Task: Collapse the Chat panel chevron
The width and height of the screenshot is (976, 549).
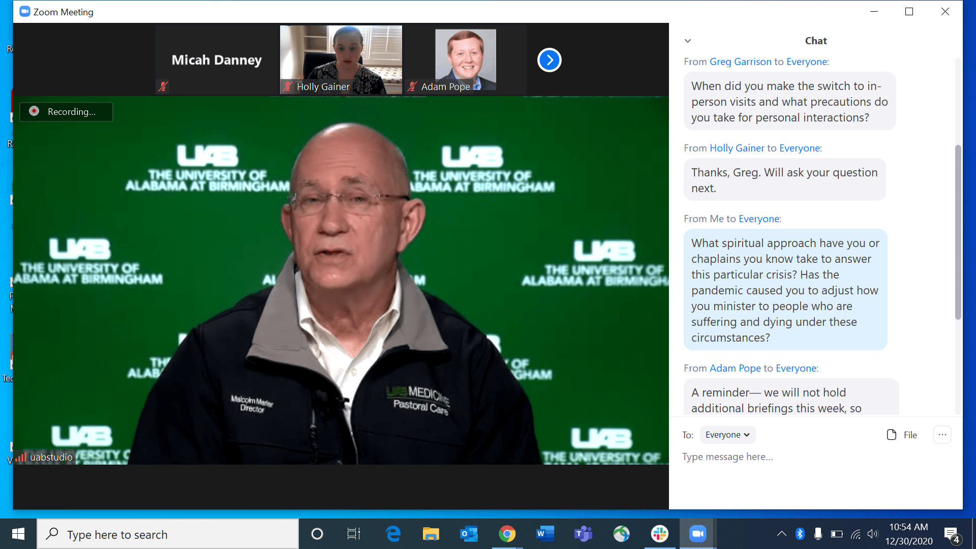Action: 687,41
